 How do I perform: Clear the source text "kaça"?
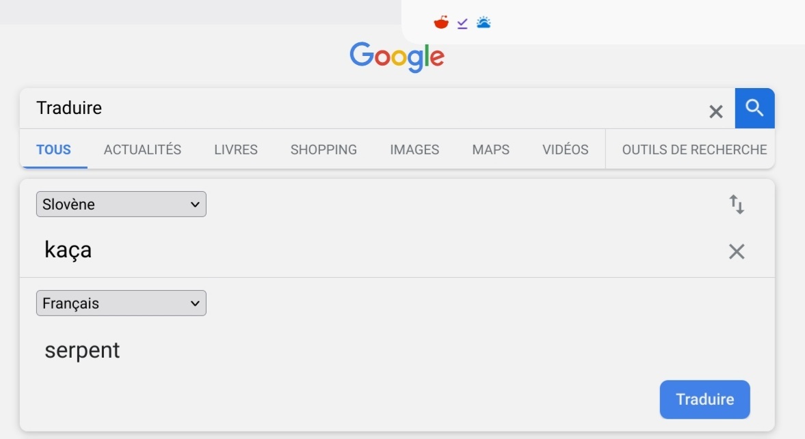[736, 252]
